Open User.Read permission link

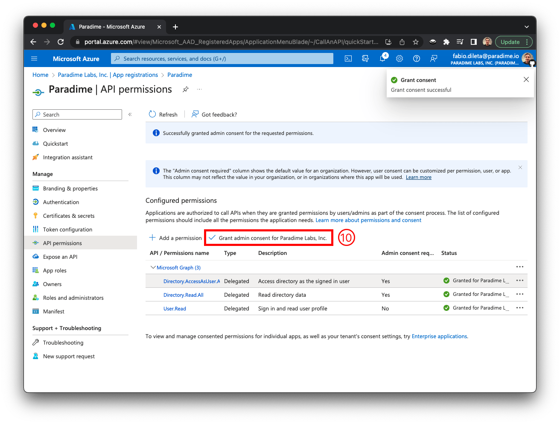(x=175, y=308)
